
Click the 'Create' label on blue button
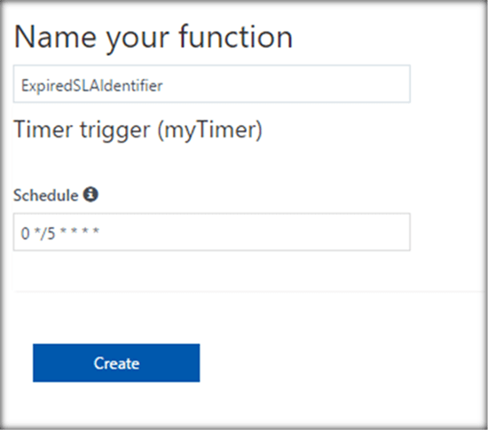click(x=116, y=364)
